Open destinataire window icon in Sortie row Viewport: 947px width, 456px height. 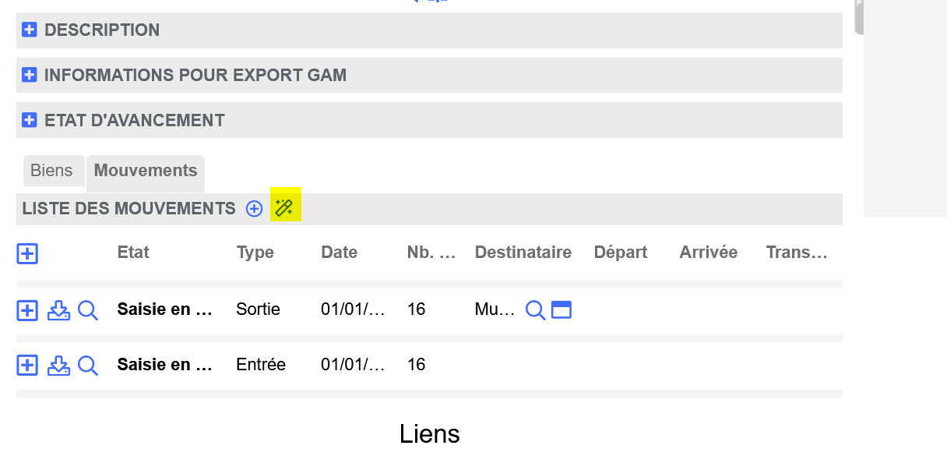(562, 310)
